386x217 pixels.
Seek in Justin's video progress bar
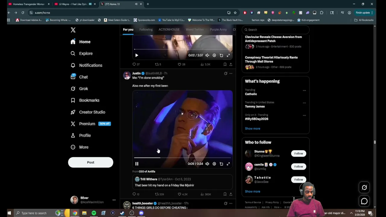[x=182, y=158]
